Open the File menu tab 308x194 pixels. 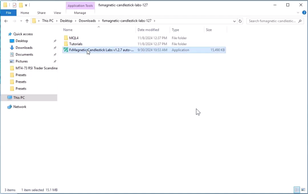(8, 13)
